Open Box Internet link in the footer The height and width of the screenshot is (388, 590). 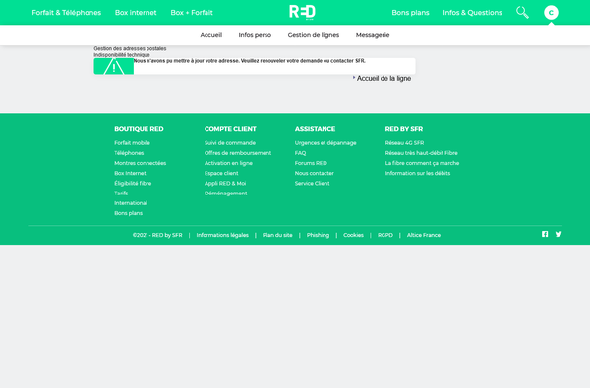[130, 173]
